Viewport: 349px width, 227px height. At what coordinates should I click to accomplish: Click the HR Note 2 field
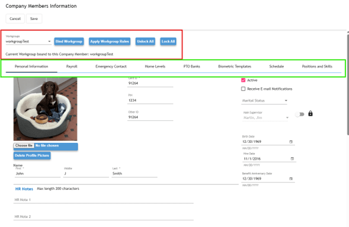104,217
